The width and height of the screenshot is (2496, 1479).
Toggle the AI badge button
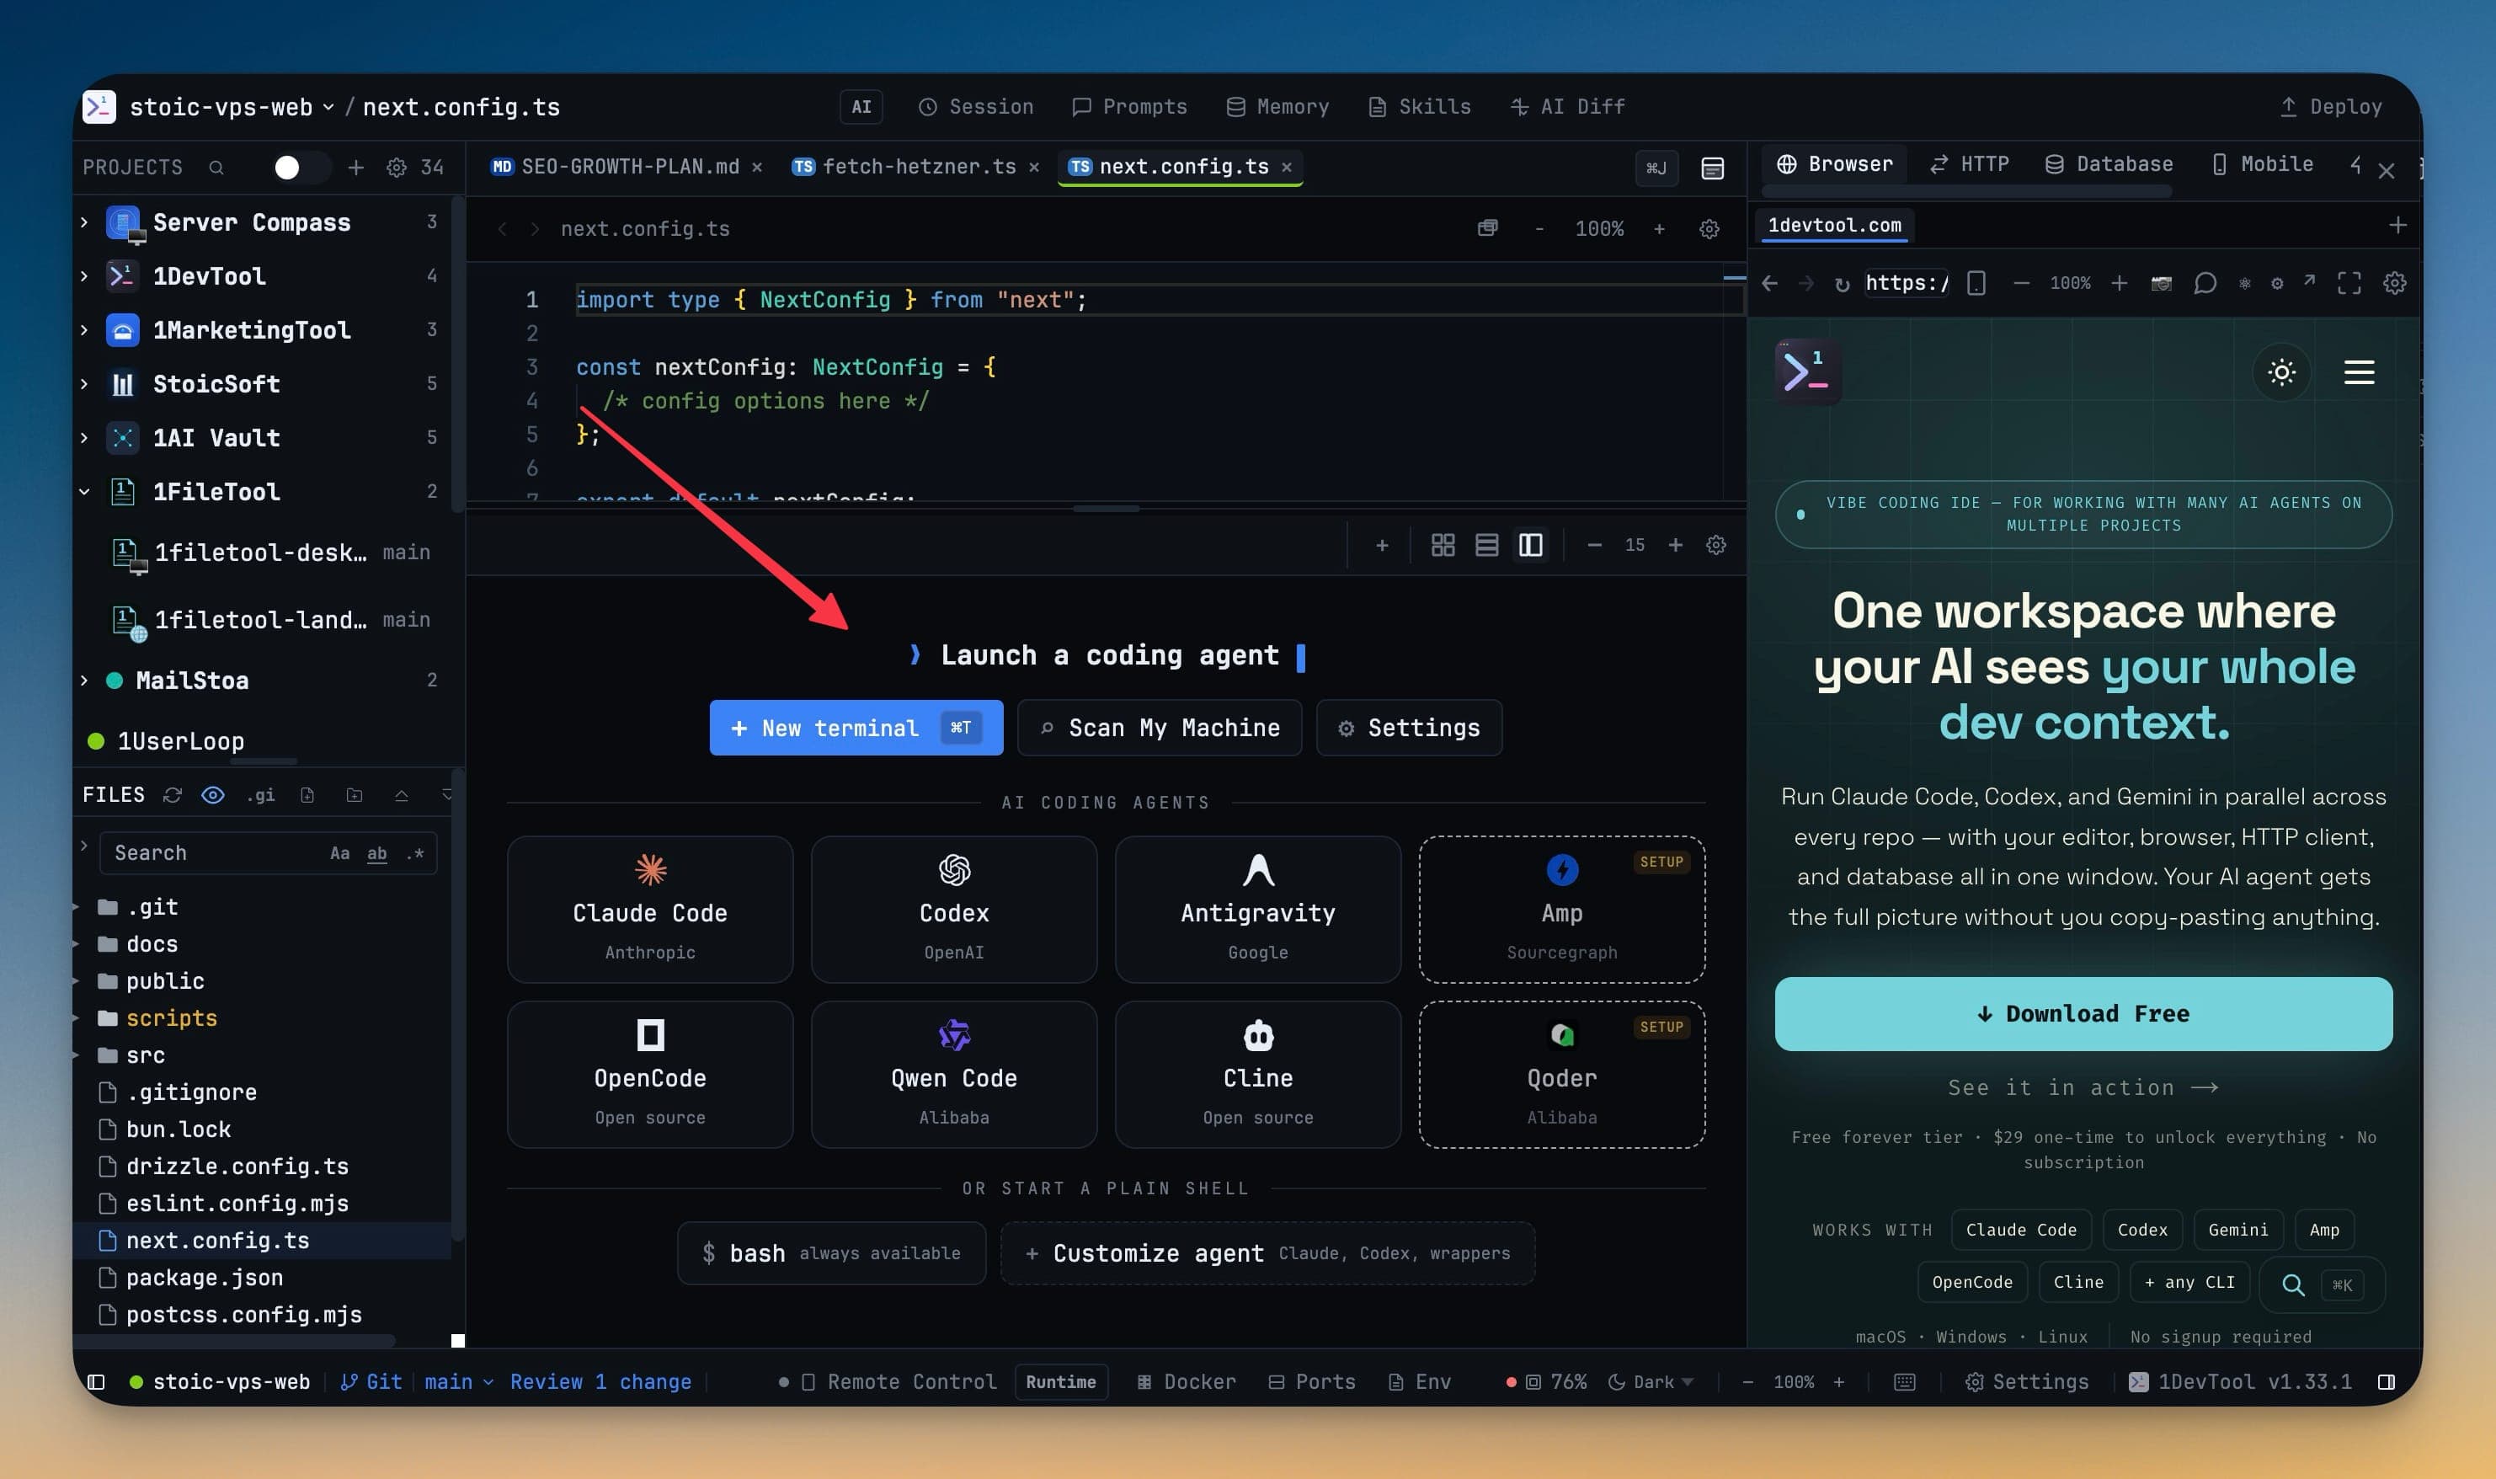point(861,107)
